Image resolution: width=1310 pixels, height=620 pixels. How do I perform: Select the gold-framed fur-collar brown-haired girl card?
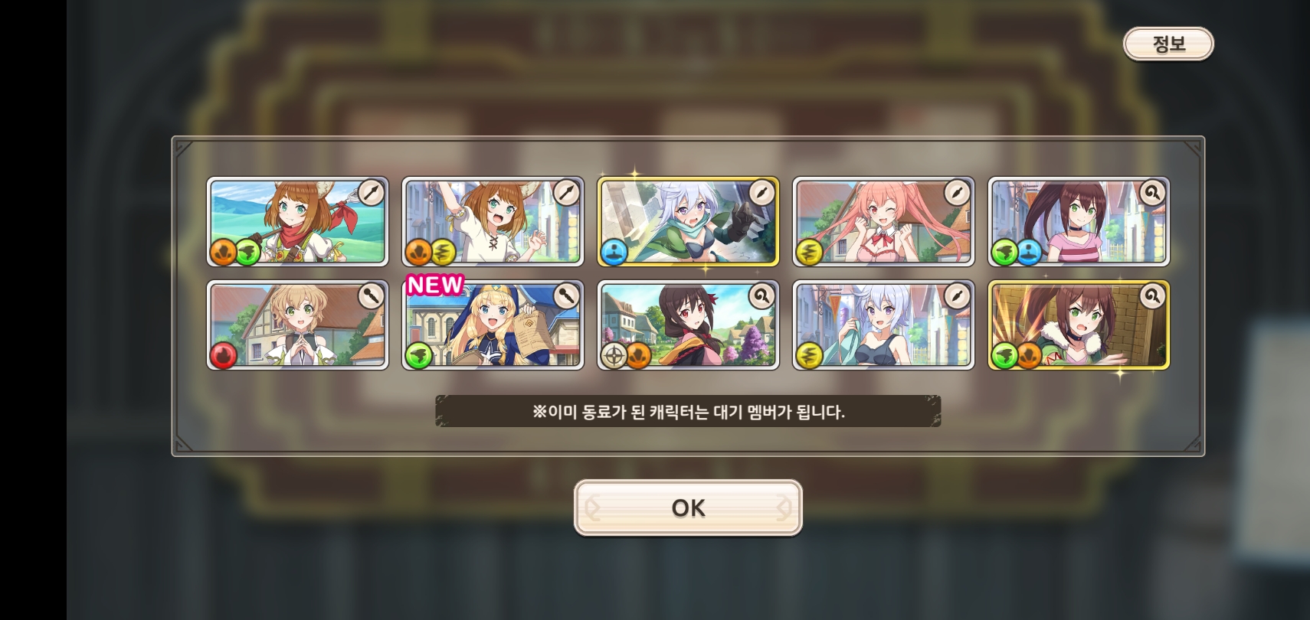[1079, 325]
